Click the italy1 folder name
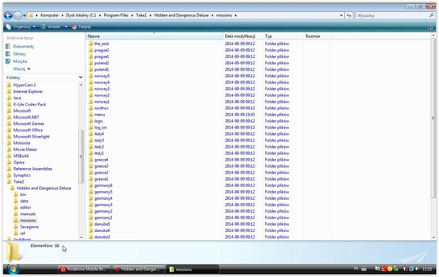439x277 pixels. click(99, 153)
